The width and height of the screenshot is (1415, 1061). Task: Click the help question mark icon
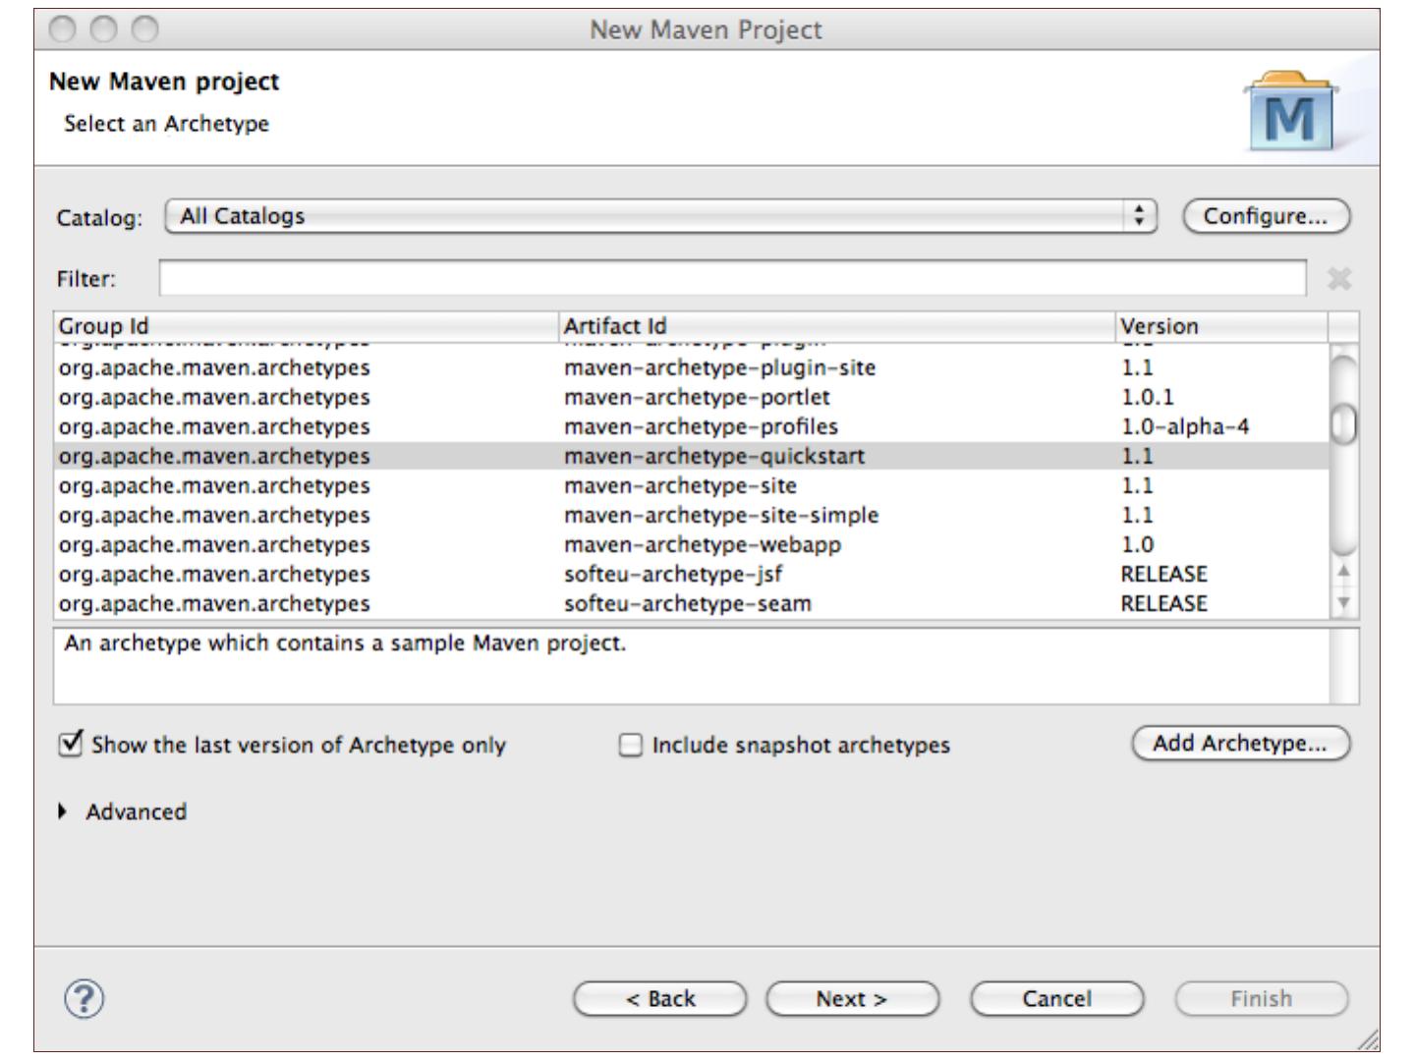coord(84,998)
